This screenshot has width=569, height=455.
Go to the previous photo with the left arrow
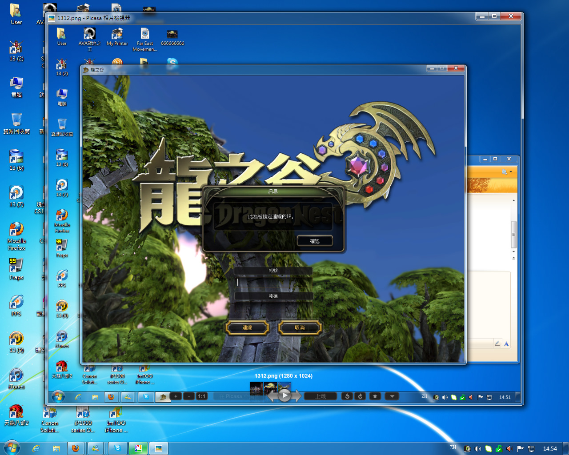tap(272, 395)
